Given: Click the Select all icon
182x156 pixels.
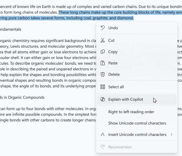Looking at the screenshot, I should pyautogui.click(x=103, y=87).
